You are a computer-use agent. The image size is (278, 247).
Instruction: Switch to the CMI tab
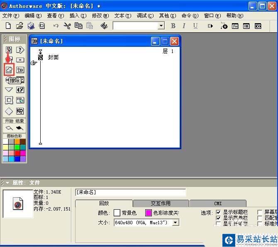coord(218,203)
